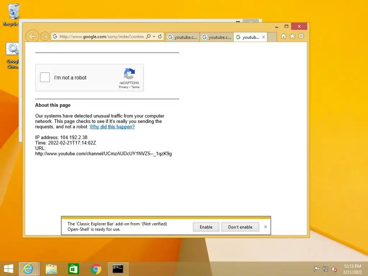This screenshot has height=276, width=368.
Task: Click the muted volume tray icon
Action: tap(334, 269)
